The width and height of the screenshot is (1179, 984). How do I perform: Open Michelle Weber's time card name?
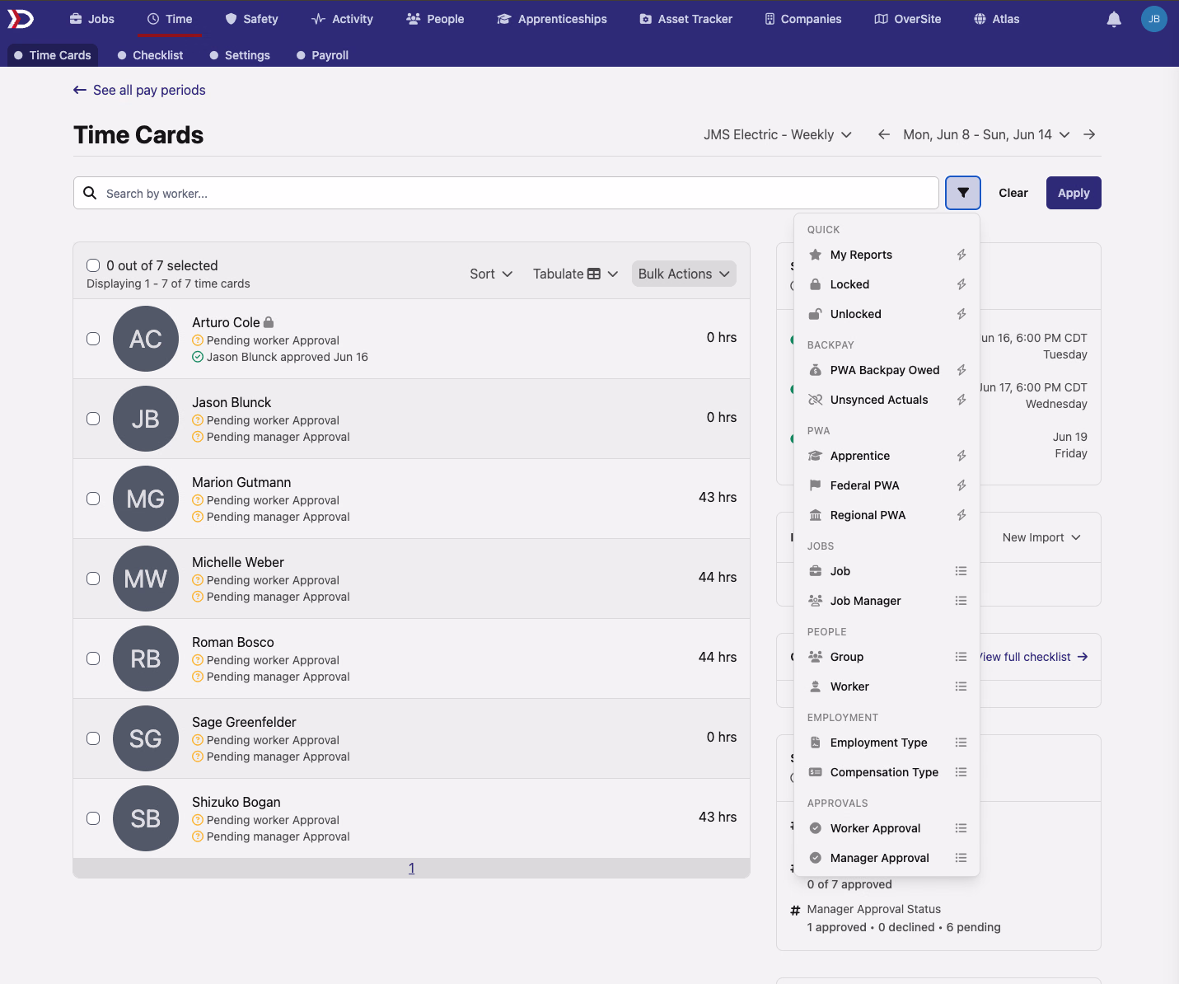point(237,562)
